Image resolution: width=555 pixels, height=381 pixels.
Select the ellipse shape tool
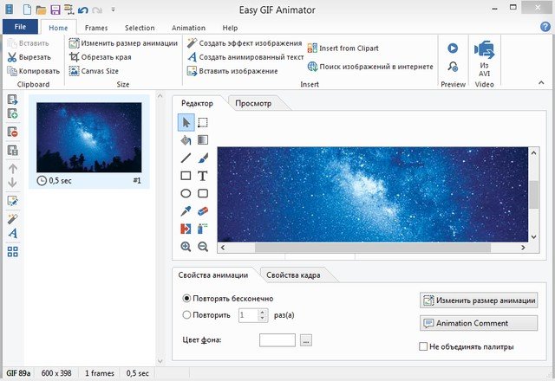coord(186,194)
